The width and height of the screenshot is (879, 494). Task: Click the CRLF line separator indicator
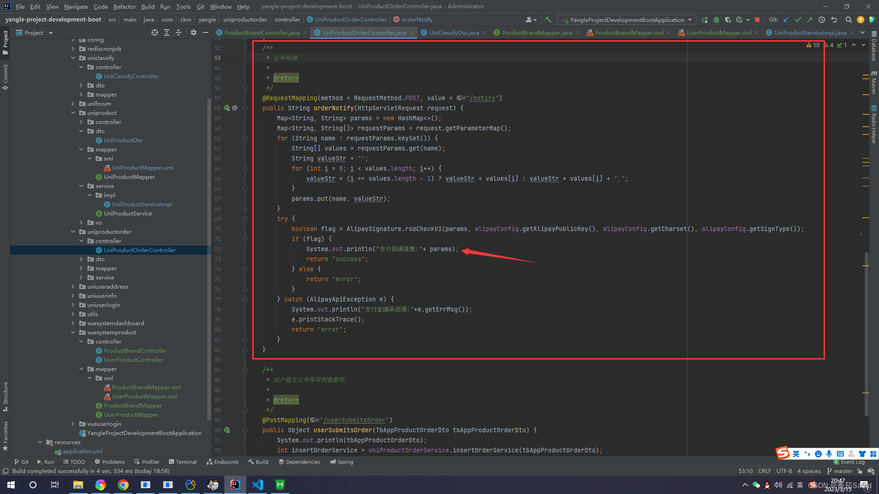(x=765, y=471)
